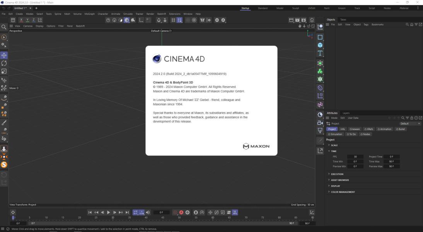Add a Cube primitive object
This screenshot has width=423, height=232.
point(320,45)
